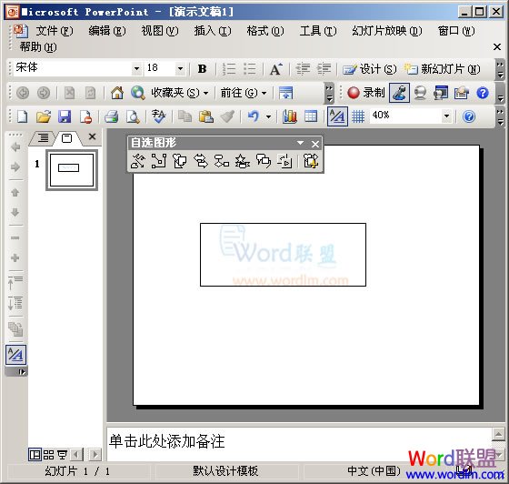This screenshot has width=509, height=484.
Task: Create a new blank presentation
Action: tap(23, 116)
